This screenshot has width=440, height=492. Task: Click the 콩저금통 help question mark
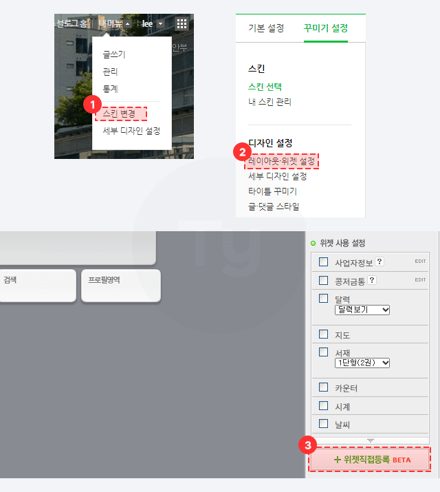pos(372,280)
